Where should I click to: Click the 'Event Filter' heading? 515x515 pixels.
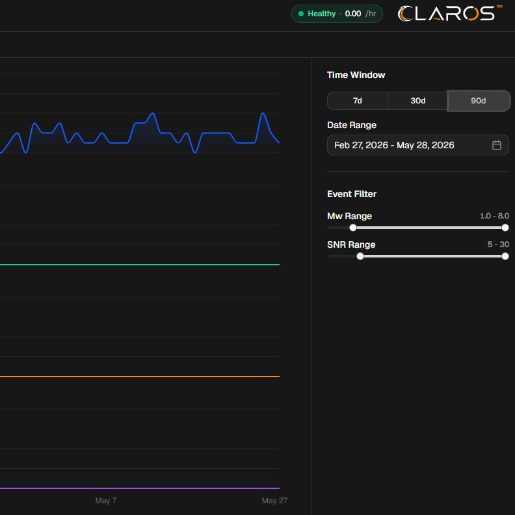pyautogui.click(x=352, y=194)
